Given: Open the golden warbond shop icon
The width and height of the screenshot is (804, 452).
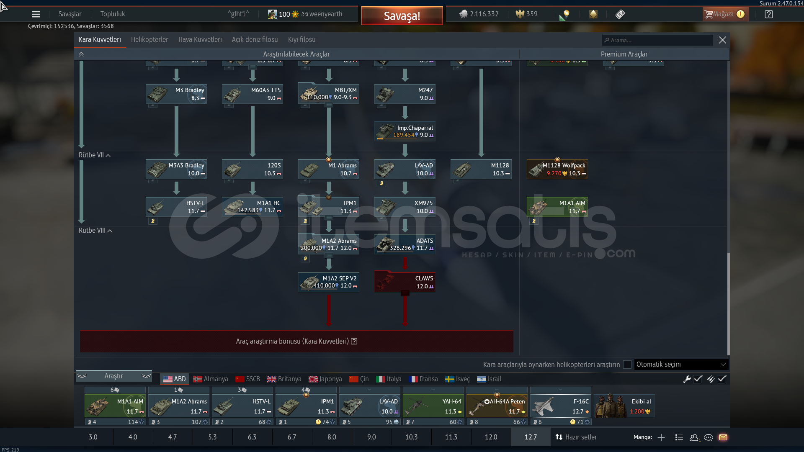Looking at the screenshot, I should (593, 14).
